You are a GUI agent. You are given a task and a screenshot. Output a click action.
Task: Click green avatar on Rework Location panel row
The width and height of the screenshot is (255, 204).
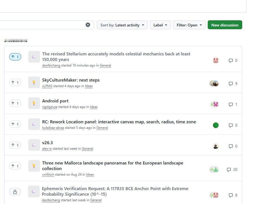click(216, 125)
